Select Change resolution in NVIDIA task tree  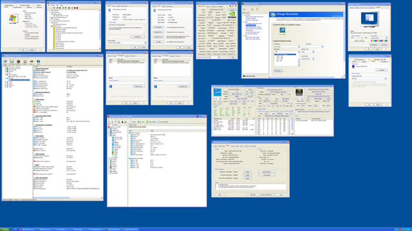point(250,26)
